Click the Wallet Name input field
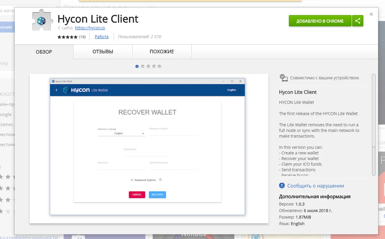The width and height of the screenshot is (385, 239). coord(147,152)
